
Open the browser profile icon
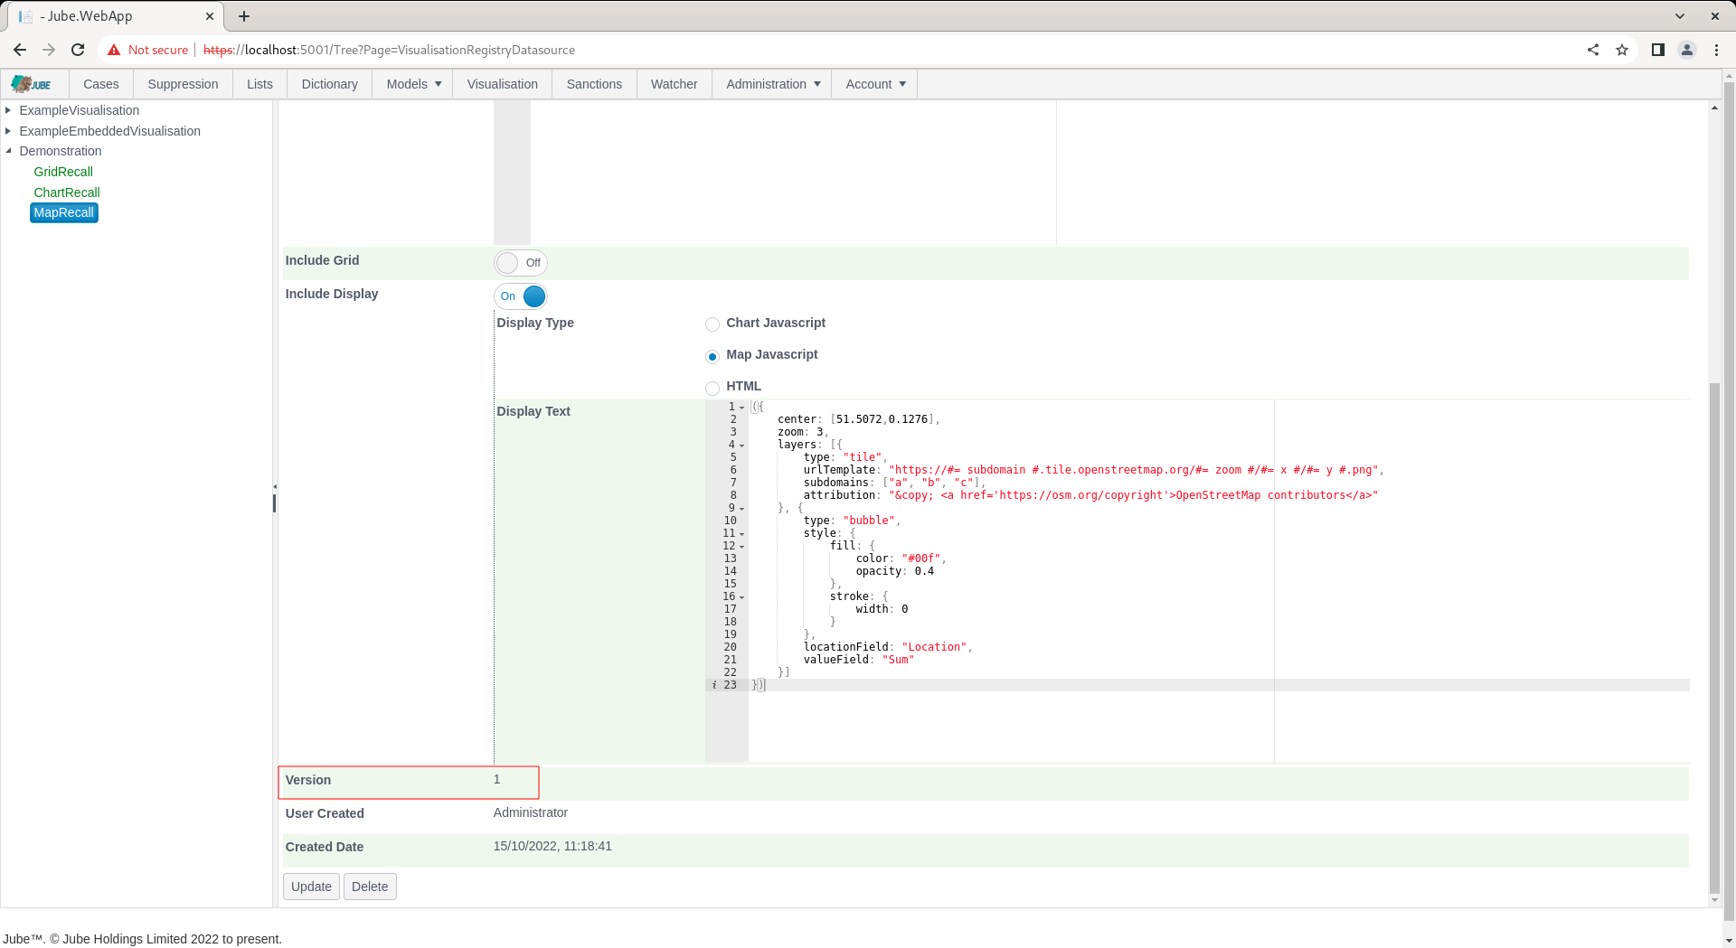tap(1687, 50)
